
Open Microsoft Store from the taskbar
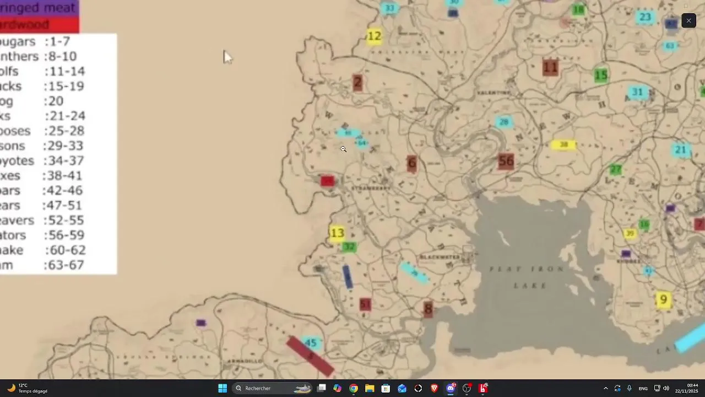point(386,388)
